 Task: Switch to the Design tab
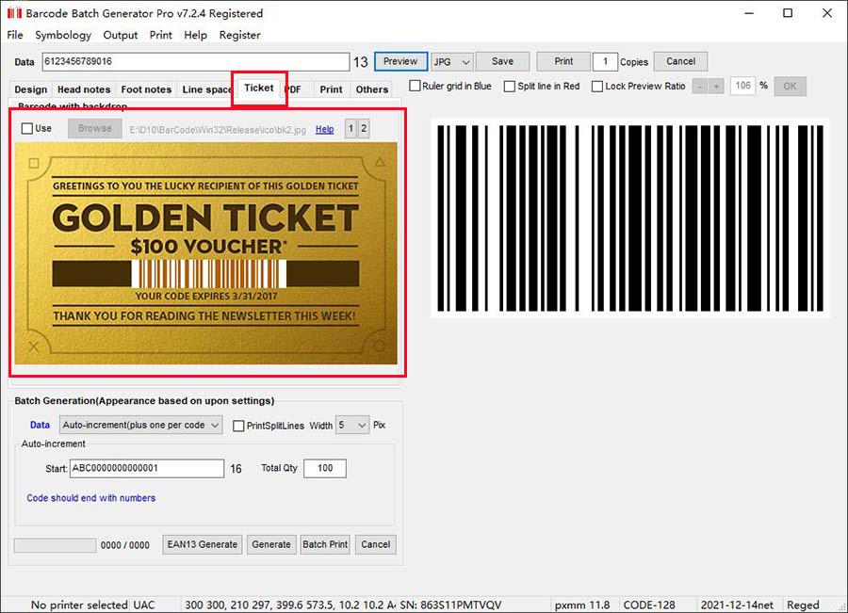tap(31, 89)
